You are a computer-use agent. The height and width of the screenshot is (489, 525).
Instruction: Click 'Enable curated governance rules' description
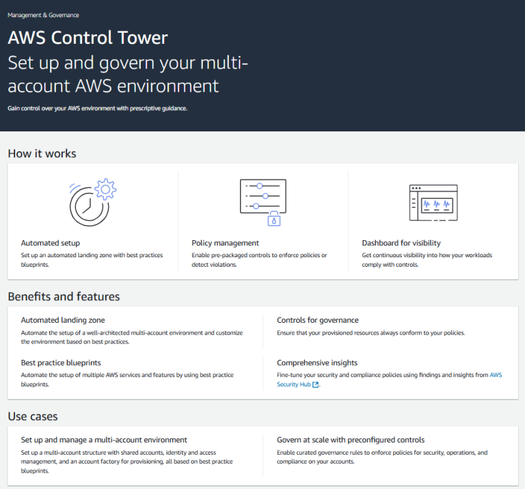(382, 457)
